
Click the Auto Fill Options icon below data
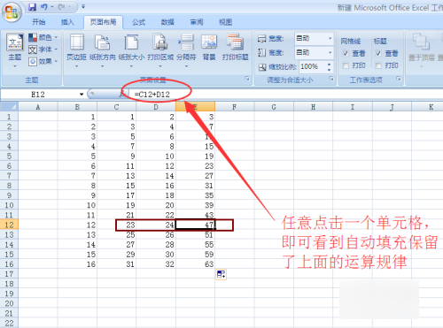[x=221, y=275]
